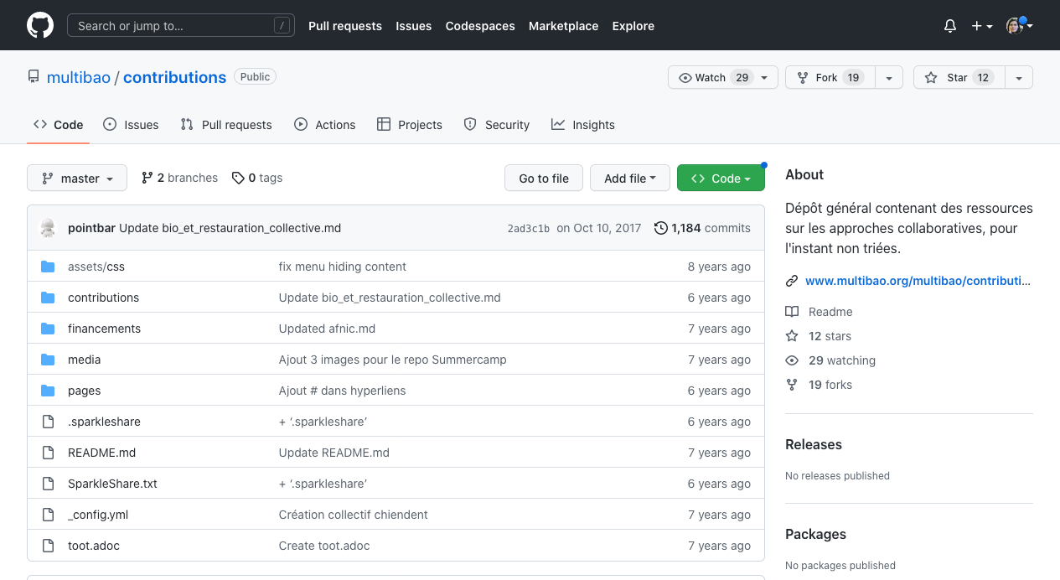Viewport: 1060px width, 580px height.
Task: Open the GitHub home logo
Action: click(x=40, y=25)
